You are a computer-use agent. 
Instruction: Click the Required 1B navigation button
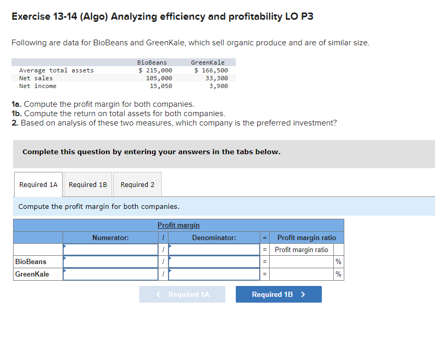click(279, 294)
